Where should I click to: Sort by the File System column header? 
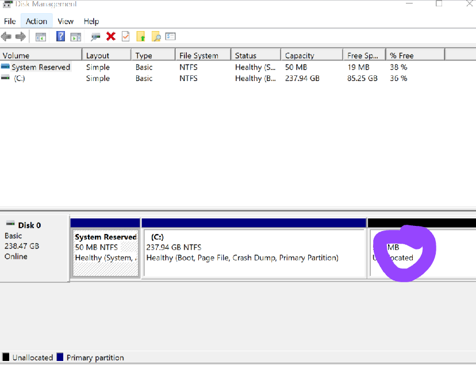pos(203,56)
